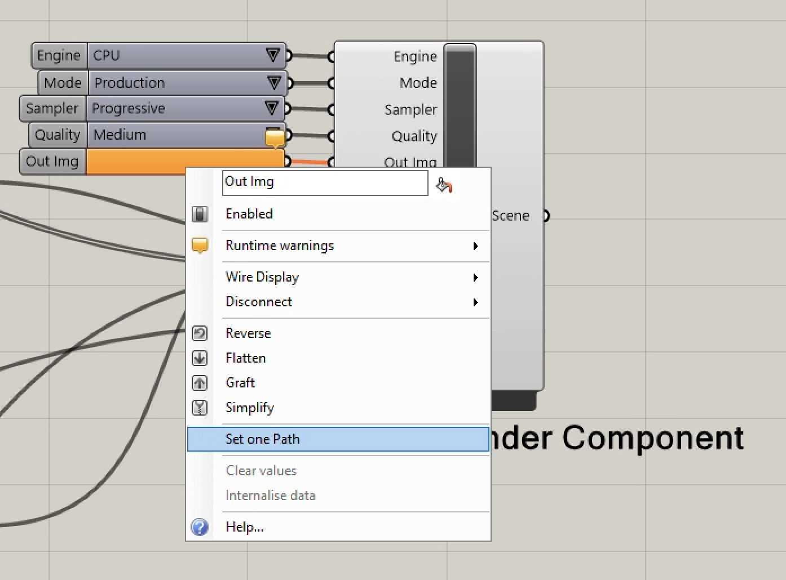Click the Simplify icon in the menu

[x=200, y=408]
